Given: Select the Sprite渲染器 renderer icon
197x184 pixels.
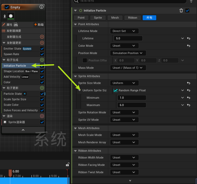Looking at the screenshot, I should pyautogui.click(x=5, y=122).
